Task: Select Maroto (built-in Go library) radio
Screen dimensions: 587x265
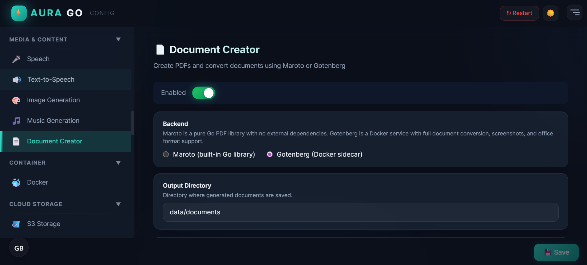Action: coord(166,154)
